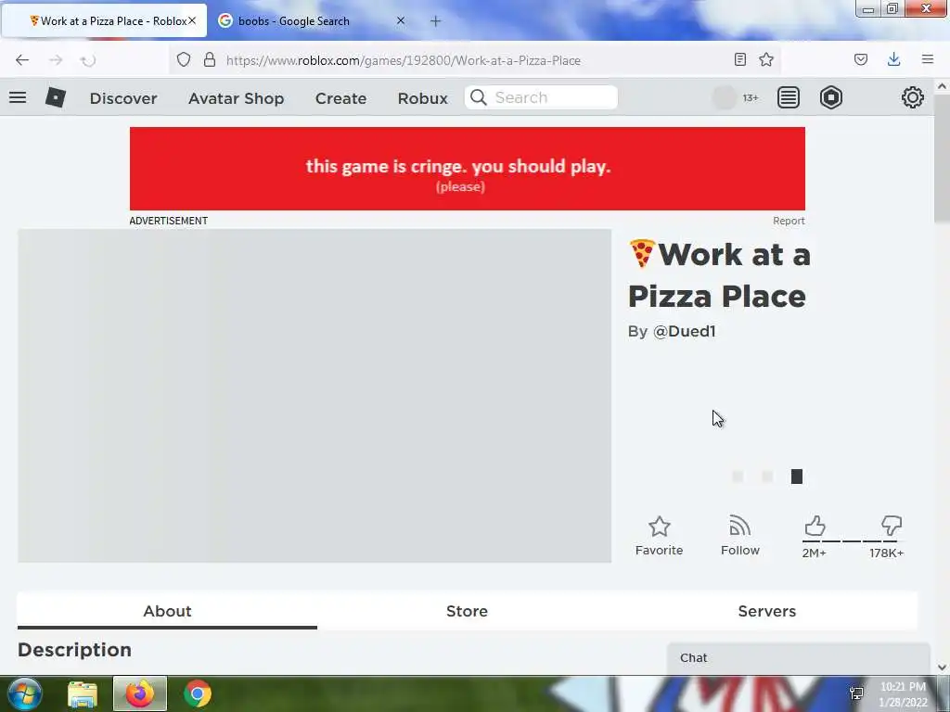Screen dimensions: 950x712
Task: Open the Robux page
Action: 423,98
